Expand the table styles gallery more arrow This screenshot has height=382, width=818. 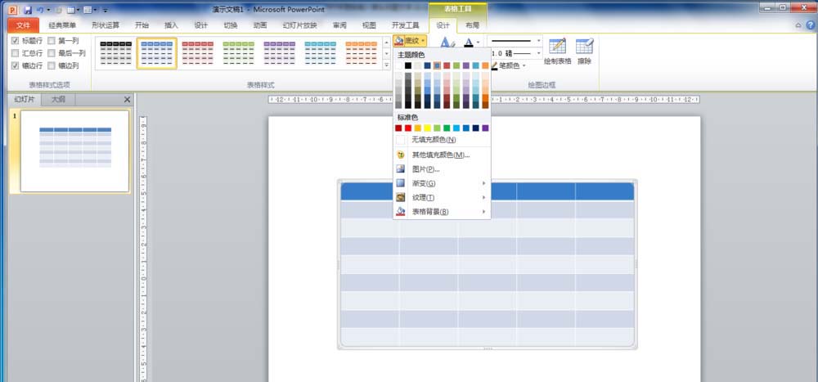coord(387,65)
